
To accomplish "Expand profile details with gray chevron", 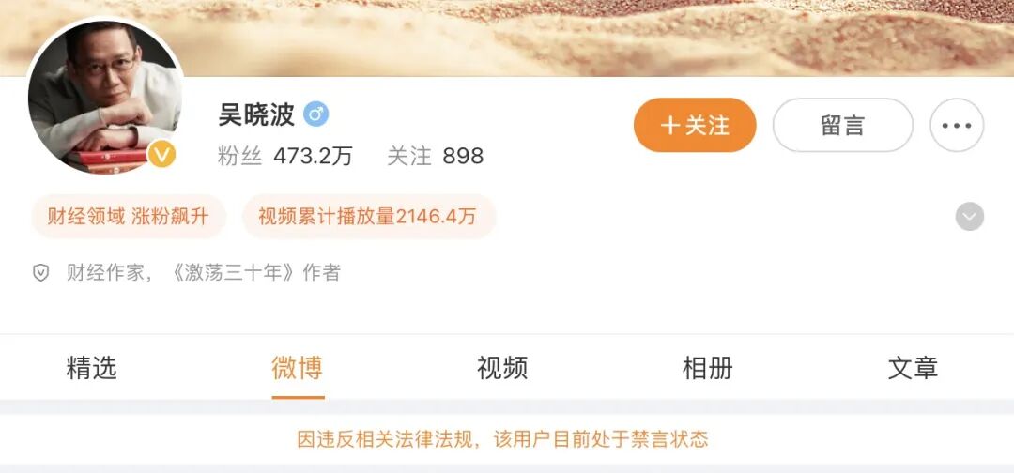I will pyautogui.click(x=969, y=217).
